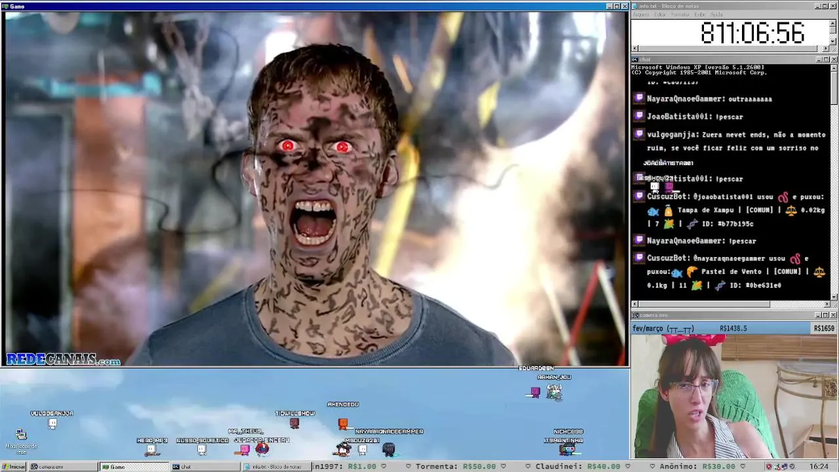Click the Tormenta: R$50.00 ticker text

(x=456, y=467)
